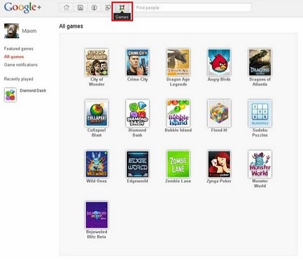Focus the Find people search box

click(x=192, y=8)
